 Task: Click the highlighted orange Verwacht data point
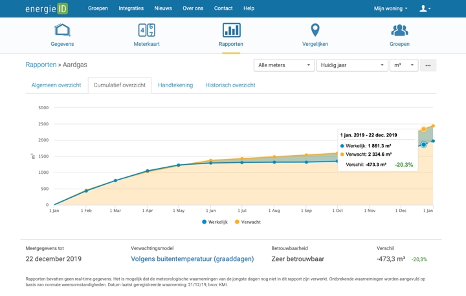point(423,129)
